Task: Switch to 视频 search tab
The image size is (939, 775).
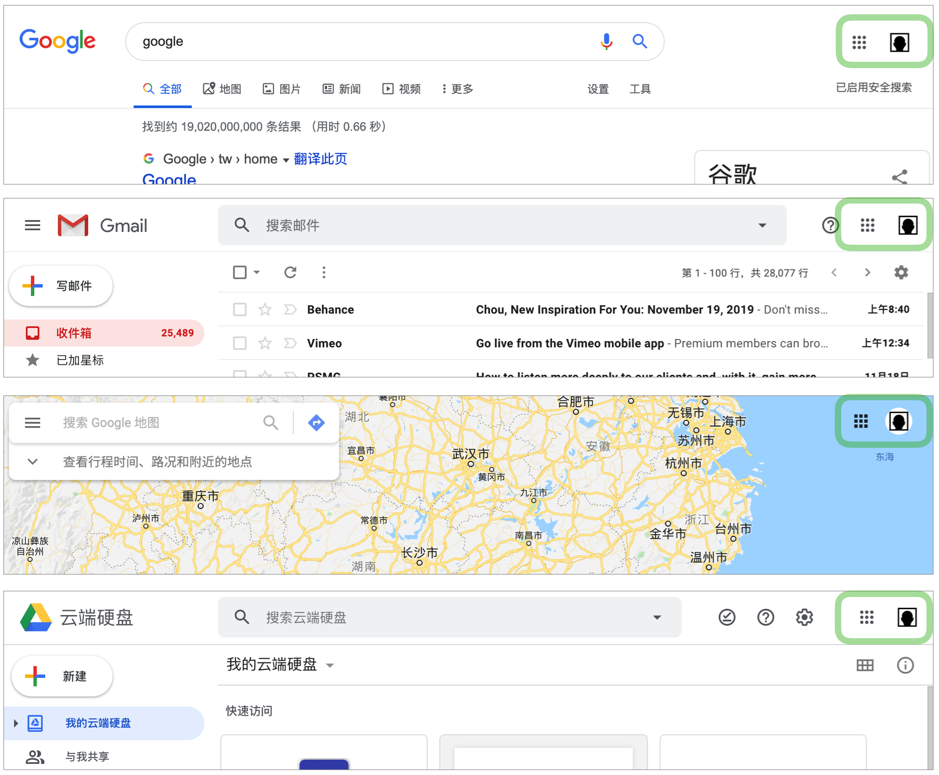Action: 401,89
